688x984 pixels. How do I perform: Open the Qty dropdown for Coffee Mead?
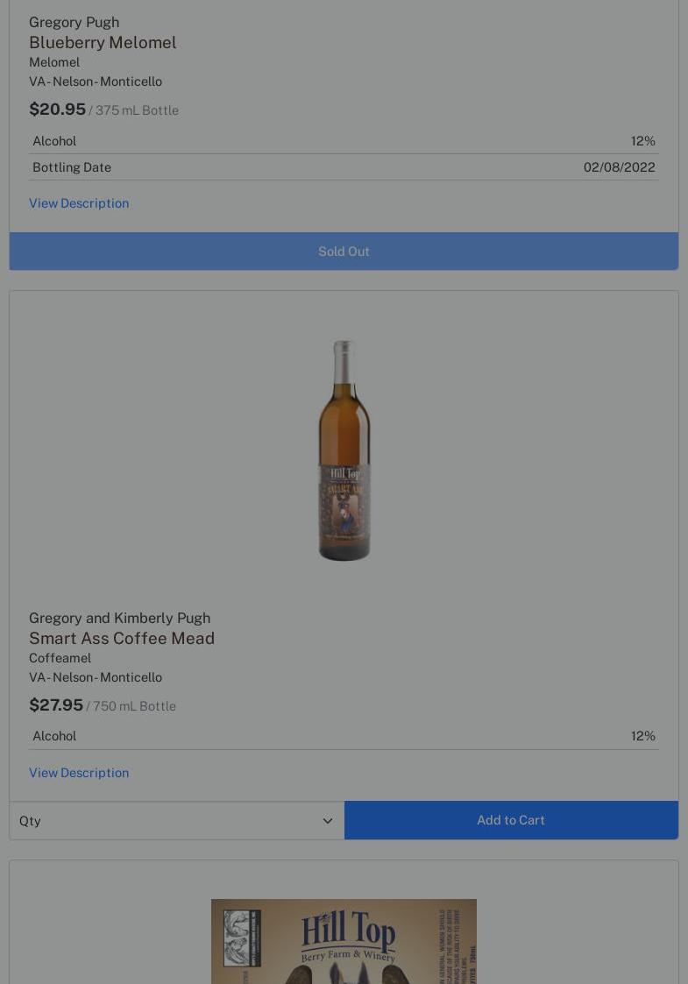[x=176, y=820]
